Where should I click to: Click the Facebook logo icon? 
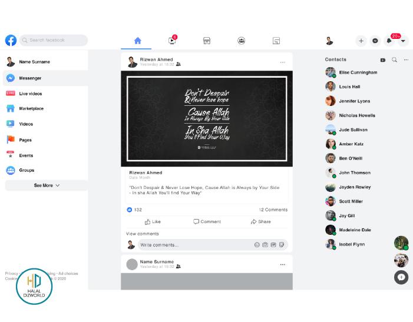[x=11, y=40]
